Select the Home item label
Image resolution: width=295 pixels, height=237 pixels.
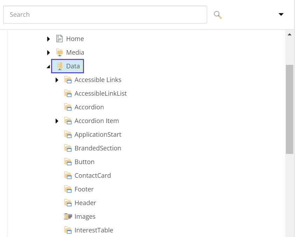pos(75,39)
